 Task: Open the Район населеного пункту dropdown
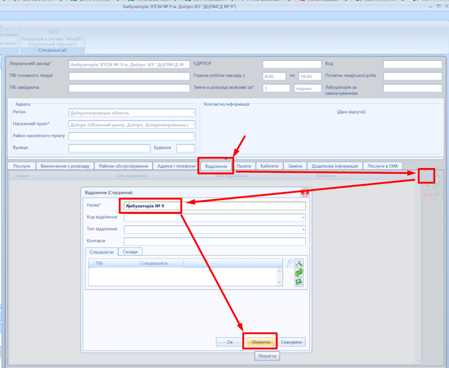pos(192,136)
